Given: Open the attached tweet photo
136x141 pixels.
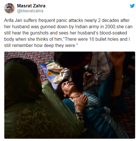Looking at the screenshot, I should [70, 95].
